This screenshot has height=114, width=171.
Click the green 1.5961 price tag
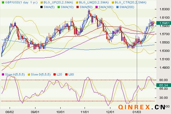[164, 23]
